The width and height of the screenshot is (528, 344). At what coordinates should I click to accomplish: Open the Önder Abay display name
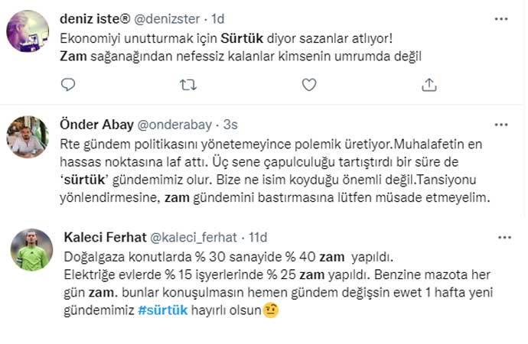[95, 124]
